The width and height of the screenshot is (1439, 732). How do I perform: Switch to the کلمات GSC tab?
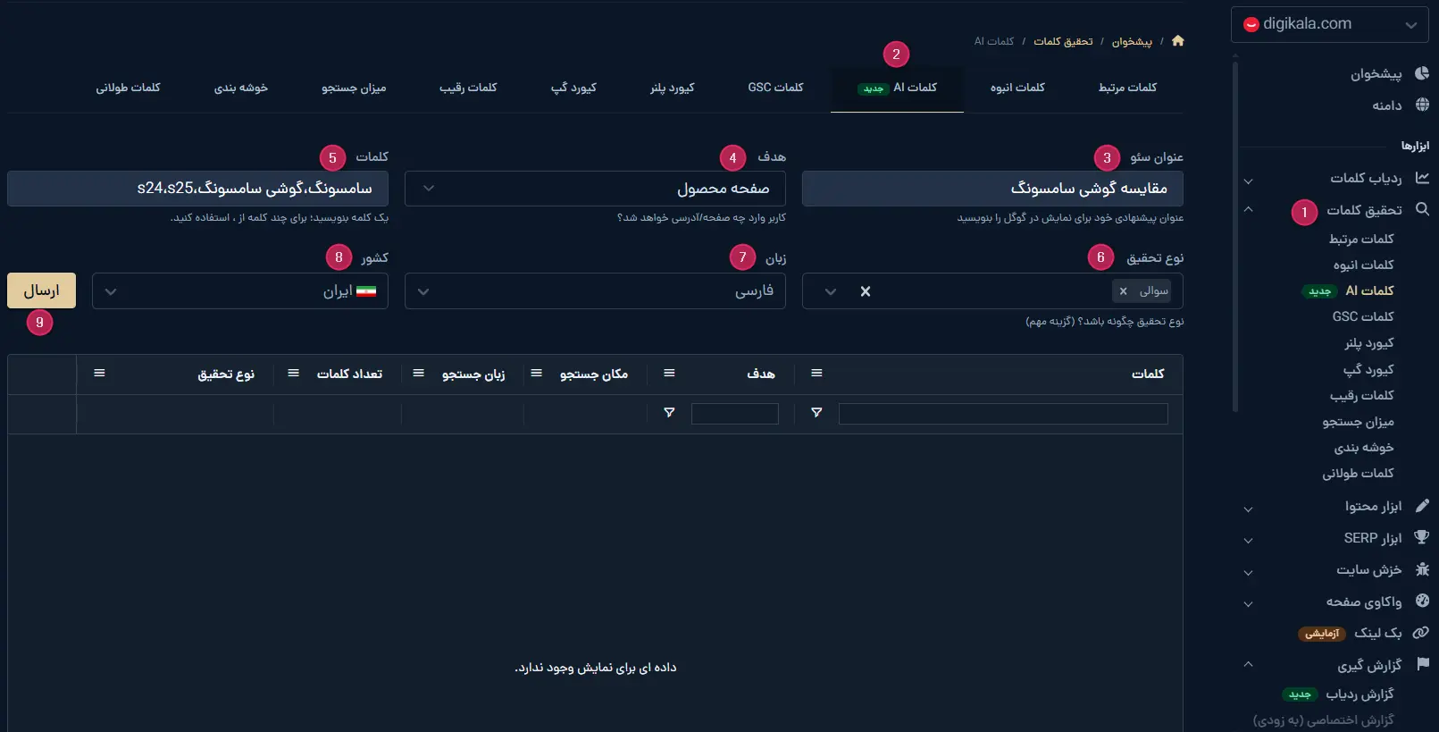[x=775, y=88]
